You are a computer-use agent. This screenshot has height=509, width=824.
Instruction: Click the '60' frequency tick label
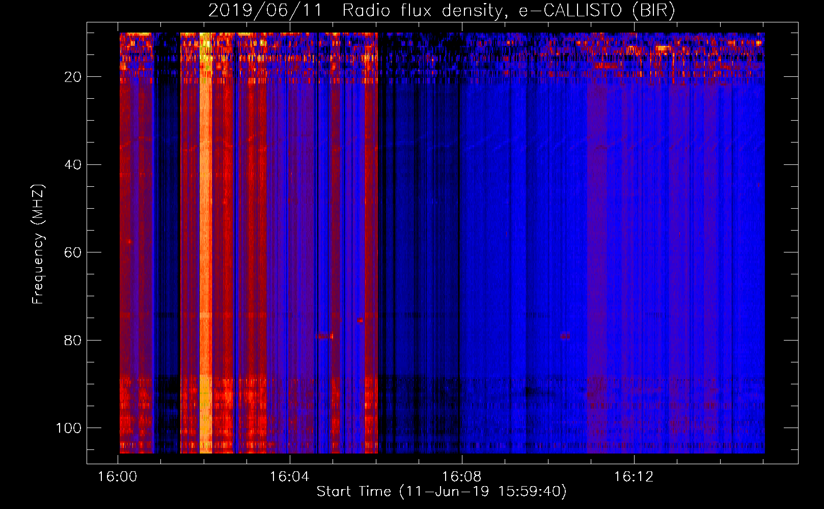pyautogui.click(x=73, y=252)
